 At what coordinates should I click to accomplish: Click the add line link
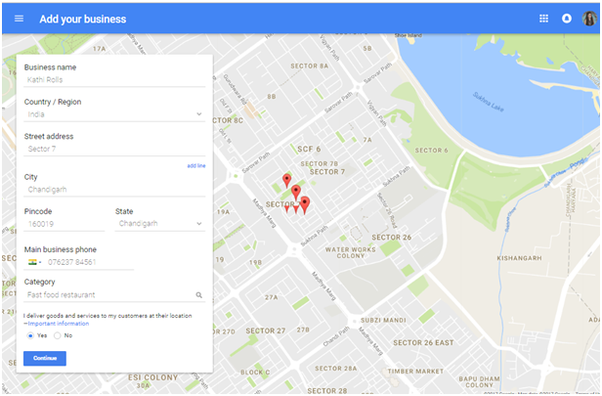(x=196, y=165)
